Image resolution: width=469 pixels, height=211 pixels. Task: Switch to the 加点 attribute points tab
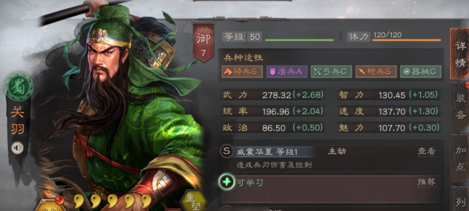pos(460,159)
